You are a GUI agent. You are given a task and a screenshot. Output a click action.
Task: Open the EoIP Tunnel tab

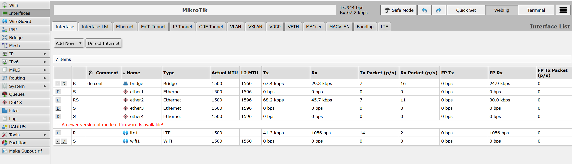pyautogui.click(x=153, y=27)
